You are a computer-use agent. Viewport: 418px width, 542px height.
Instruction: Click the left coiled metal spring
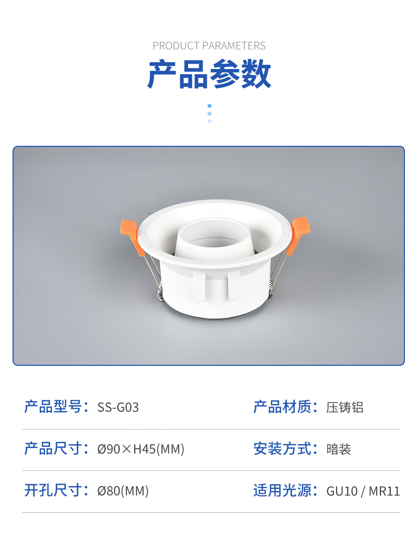tap(159, 293)
